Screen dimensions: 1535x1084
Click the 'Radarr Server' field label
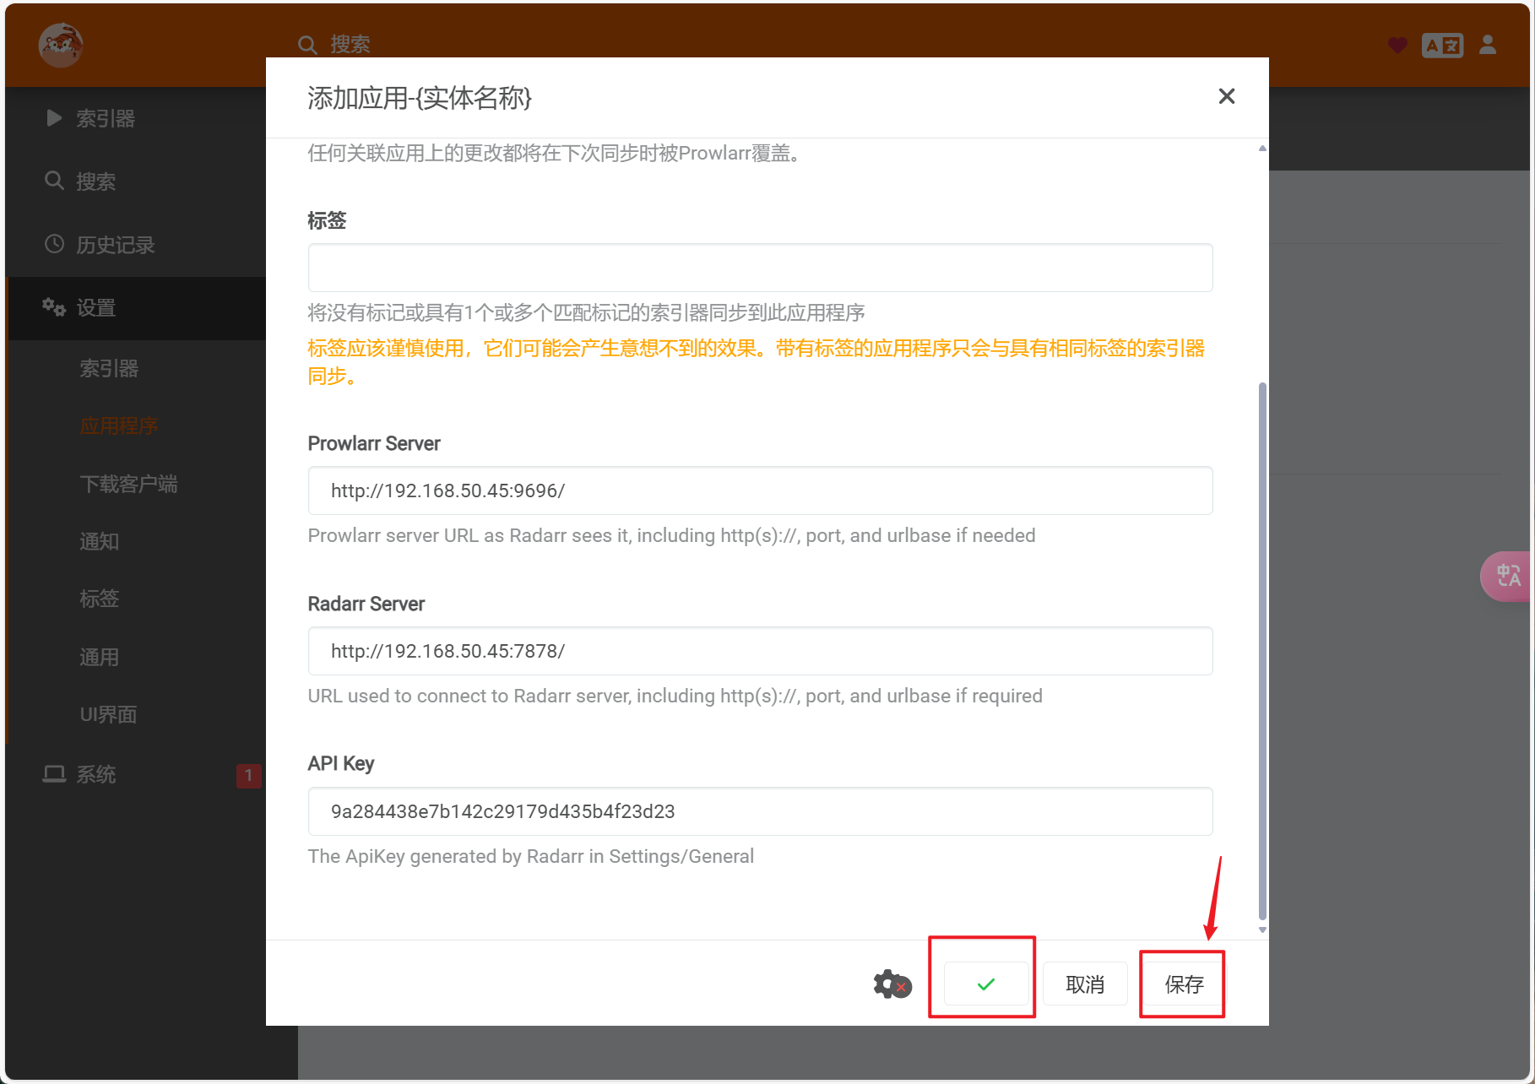366,604
